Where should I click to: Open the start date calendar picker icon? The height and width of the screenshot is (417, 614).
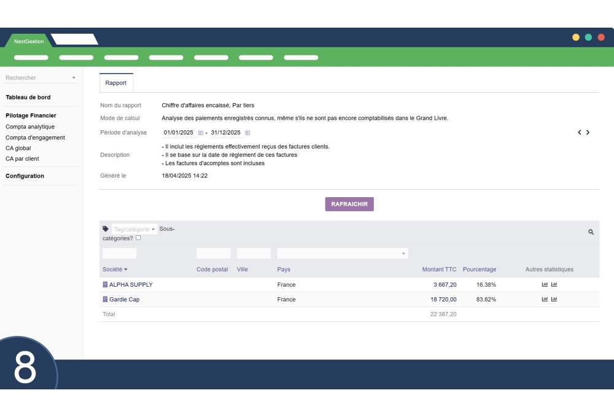[200, 133]
